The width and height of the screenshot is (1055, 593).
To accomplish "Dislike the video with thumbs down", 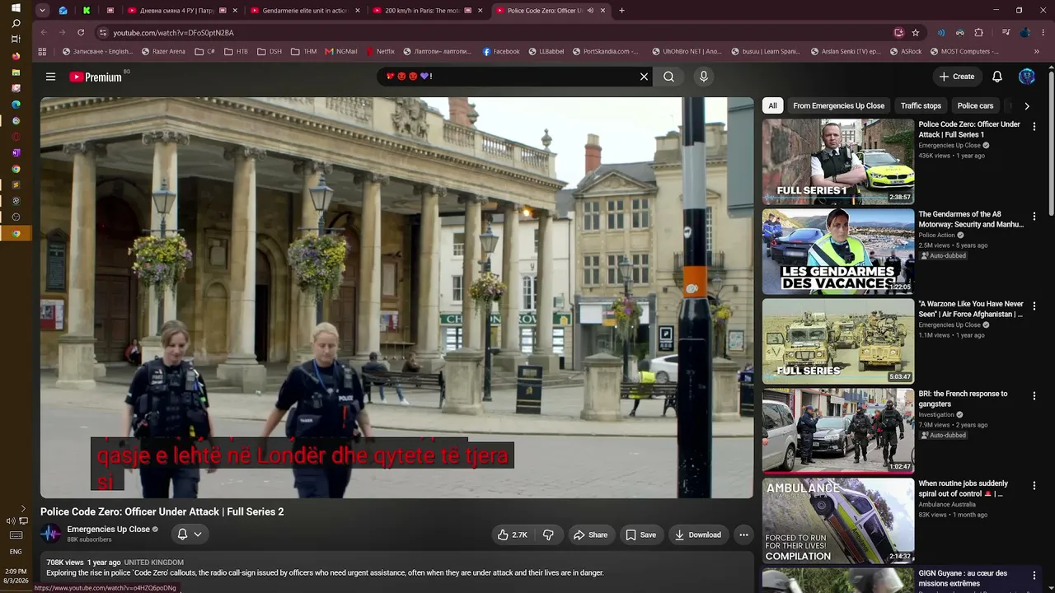I will click(x=548, y=535).
